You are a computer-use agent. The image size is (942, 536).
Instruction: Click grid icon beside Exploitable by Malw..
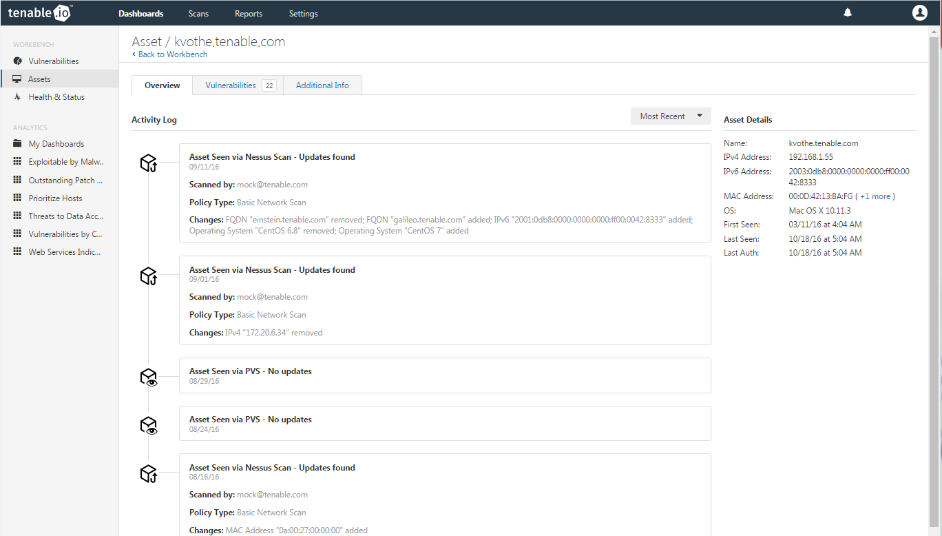[17, 162]
